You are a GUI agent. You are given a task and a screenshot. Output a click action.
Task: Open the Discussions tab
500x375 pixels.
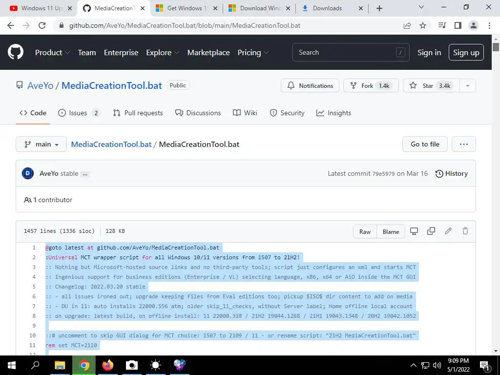(198, 113)
